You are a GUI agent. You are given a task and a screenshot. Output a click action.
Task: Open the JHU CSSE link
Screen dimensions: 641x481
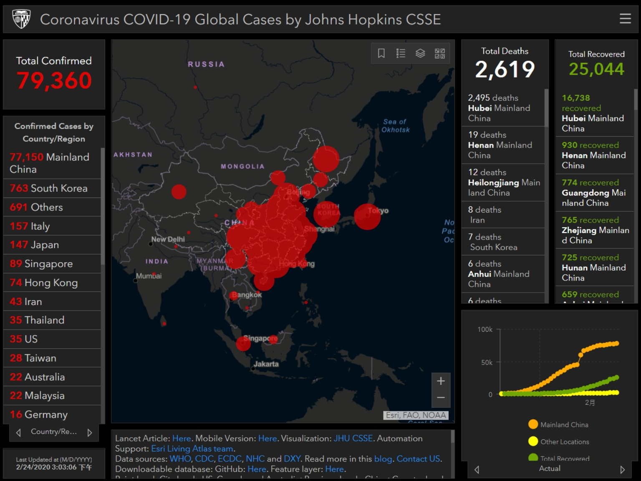[x=353, y=438]
